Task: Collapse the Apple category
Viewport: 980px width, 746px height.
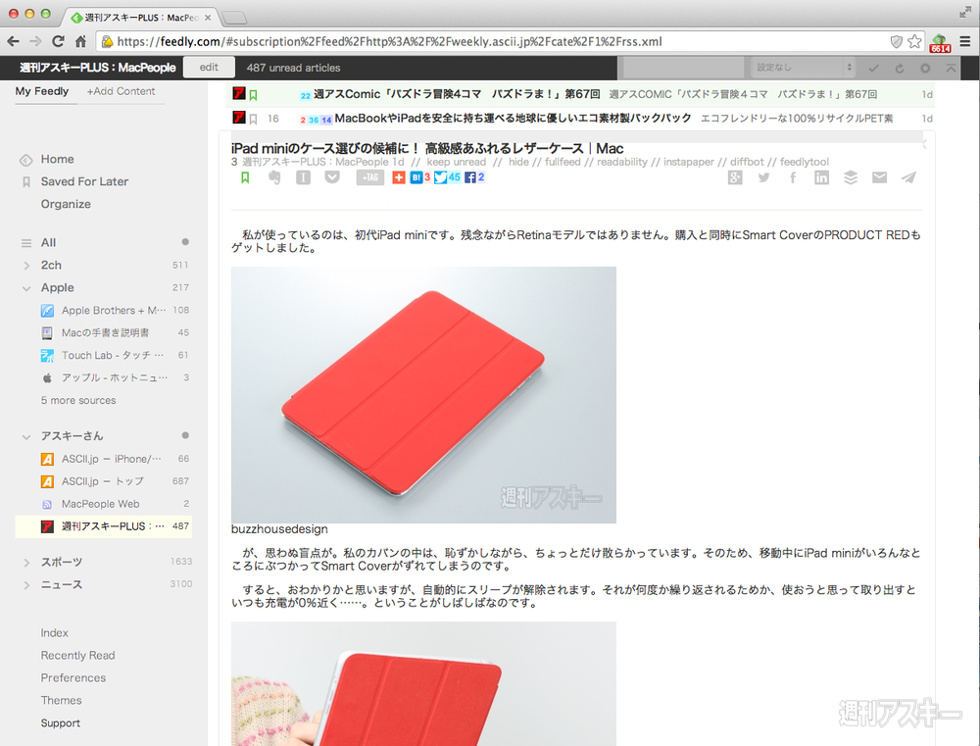Action: (26, 288)
